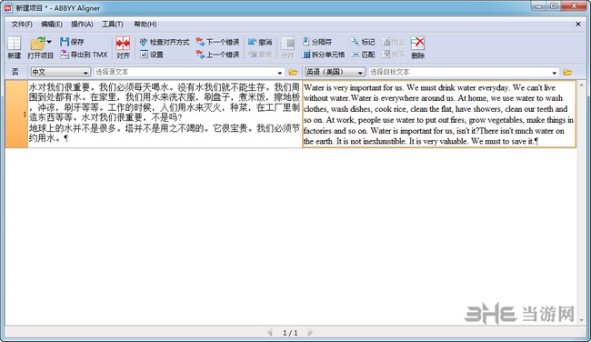The height and width of the screenshot is (342, 591).
Task: Open the 工具(T) menu
Action: 113,25
